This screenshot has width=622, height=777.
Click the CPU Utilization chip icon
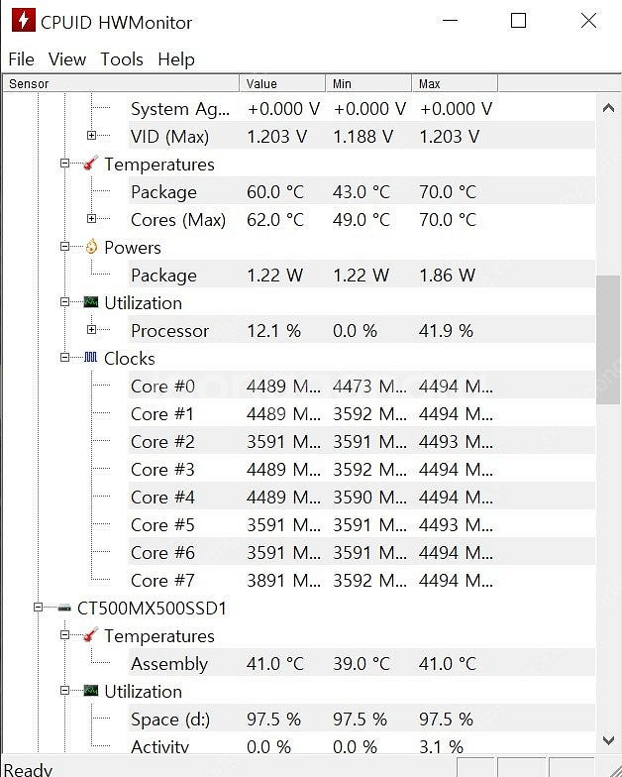click(91, 301)
